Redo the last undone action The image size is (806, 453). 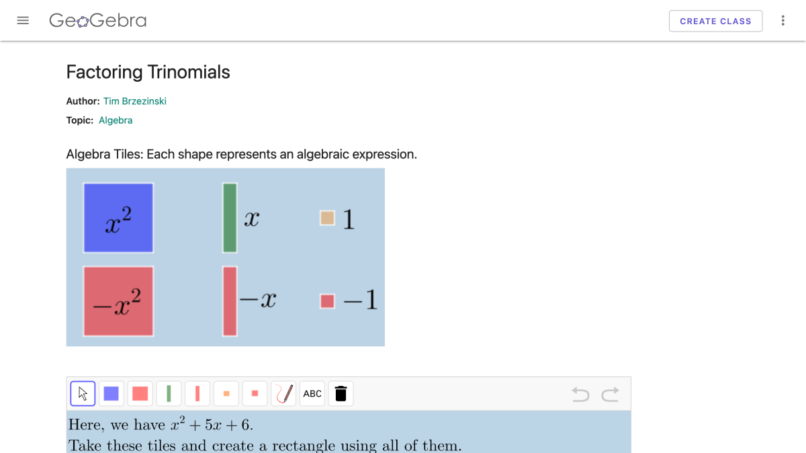pyautogui.click(x=611, y=395)
